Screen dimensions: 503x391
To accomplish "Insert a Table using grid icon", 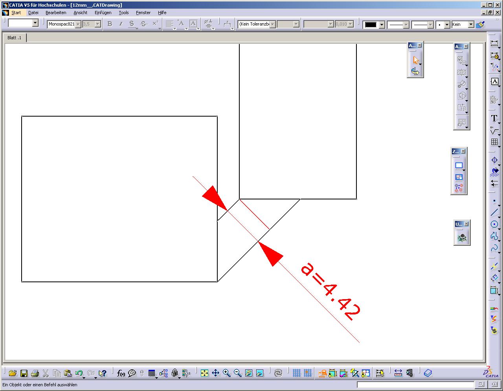I will [494, 142].
